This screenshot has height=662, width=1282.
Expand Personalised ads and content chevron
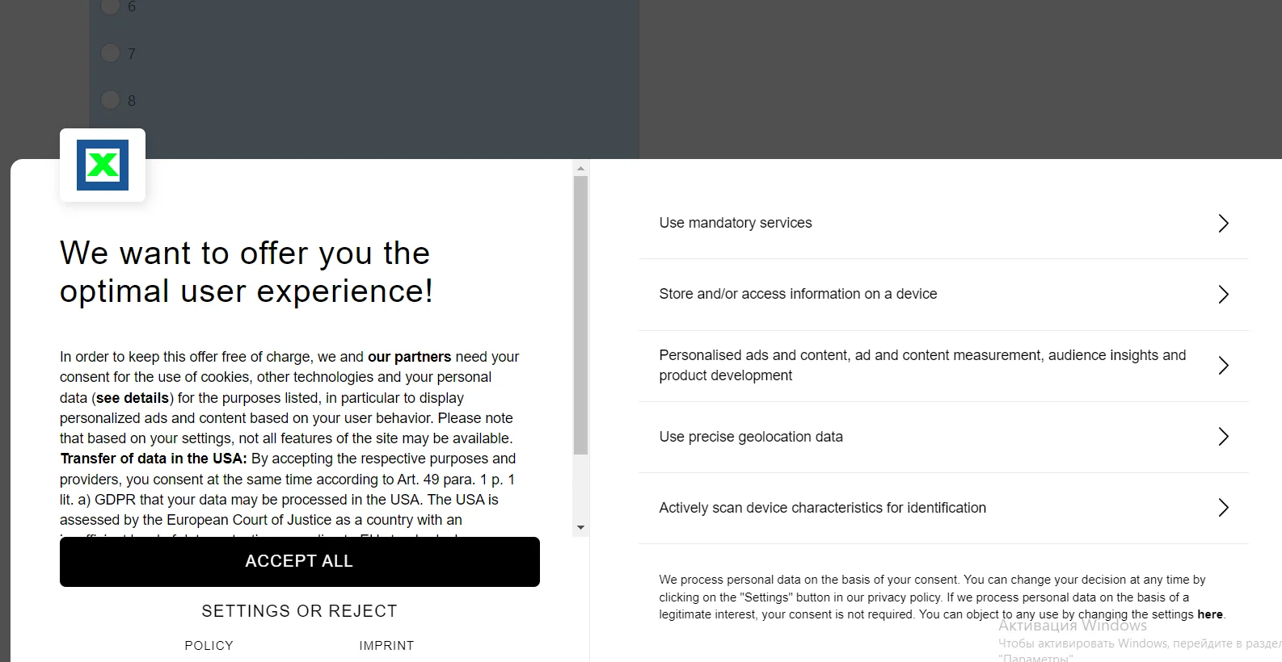1223,366
